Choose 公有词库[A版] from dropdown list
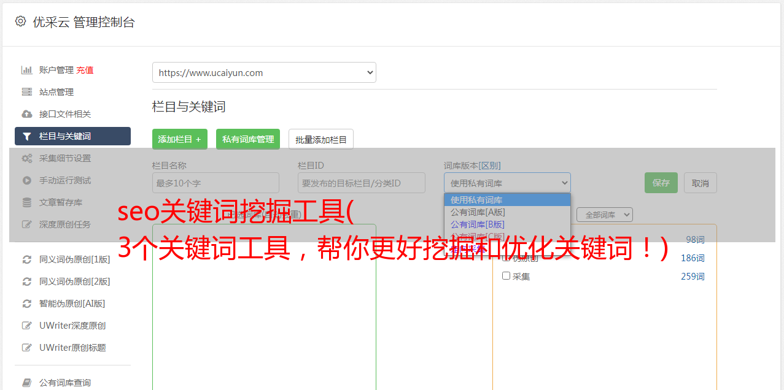 pyautogui.click(x=478, y=212)
